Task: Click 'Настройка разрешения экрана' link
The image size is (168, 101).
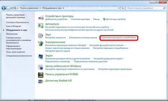Action: tap(108, 59)
